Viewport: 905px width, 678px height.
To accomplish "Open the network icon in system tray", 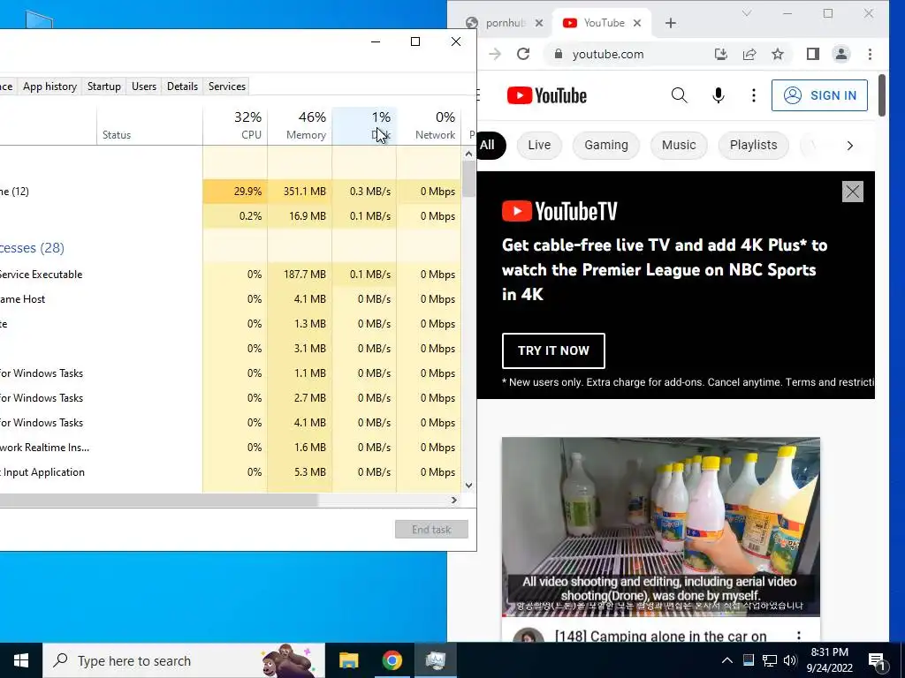I will click(770, 660).
